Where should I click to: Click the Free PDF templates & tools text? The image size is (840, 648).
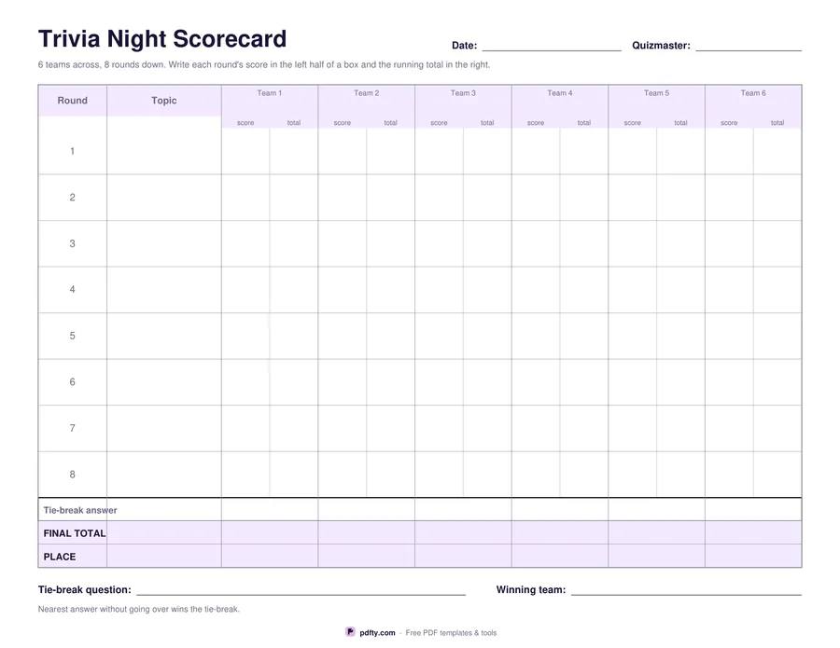coord(451,632)
